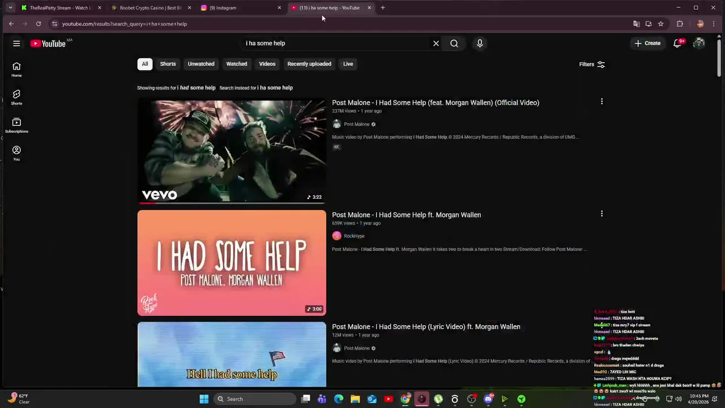Open the weather widget showing 62°F
The width and height of the screenshot is (725, 408).
(x=19, y=399)
